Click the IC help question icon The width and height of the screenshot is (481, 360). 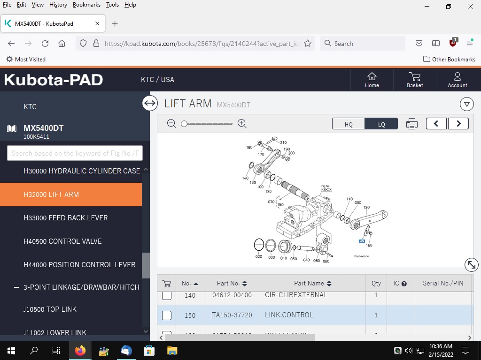point(404,284)
